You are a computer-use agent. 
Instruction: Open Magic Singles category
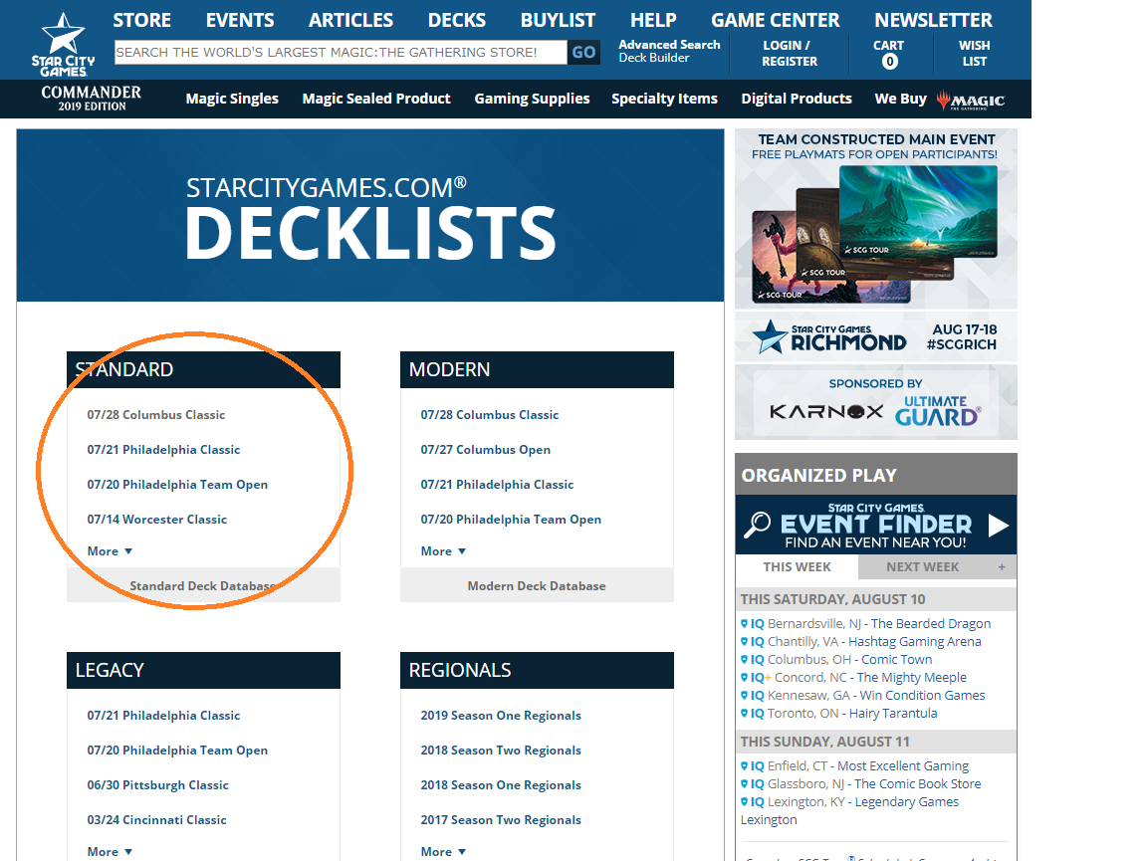[x=232, y=99]
